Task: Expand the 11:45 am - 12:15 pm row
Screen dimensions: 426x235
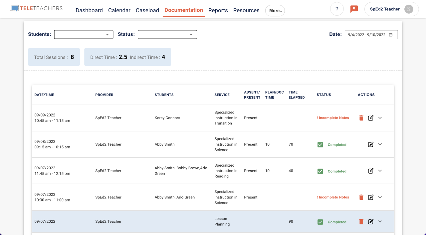Action: (380, 171)
